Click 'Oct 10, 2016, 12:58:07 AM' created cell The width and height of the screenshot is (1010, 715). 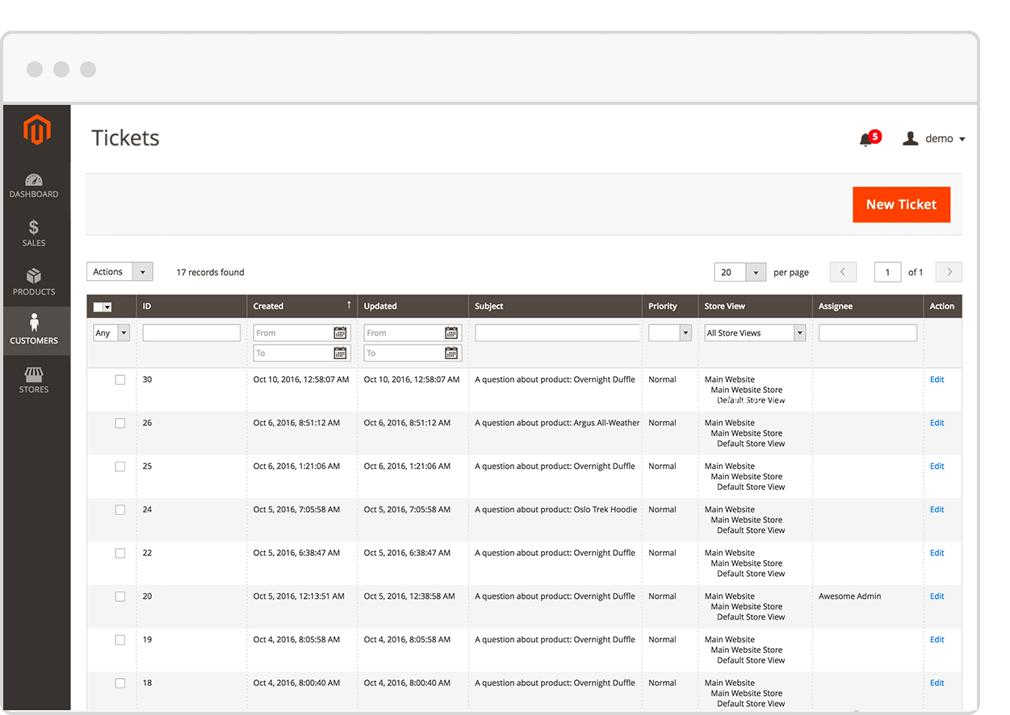pyautogui.click(x=301, y=379)
